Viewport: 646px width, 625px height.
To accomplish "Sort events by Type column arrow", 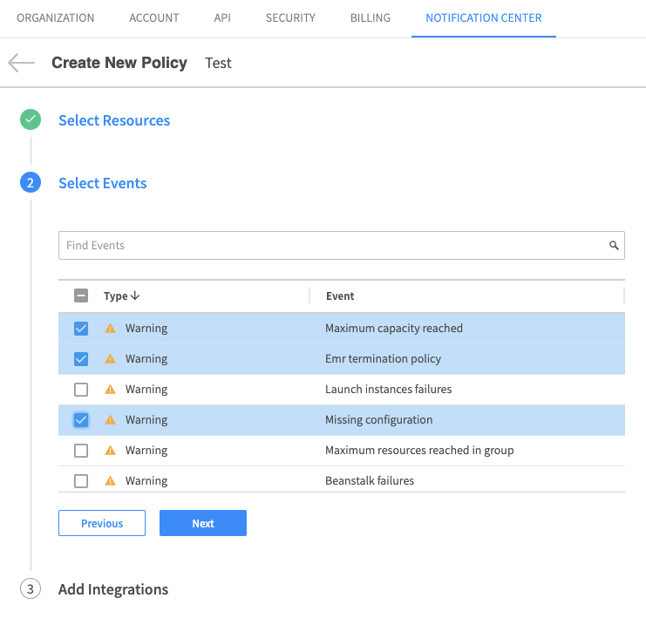I will [135, 296].
